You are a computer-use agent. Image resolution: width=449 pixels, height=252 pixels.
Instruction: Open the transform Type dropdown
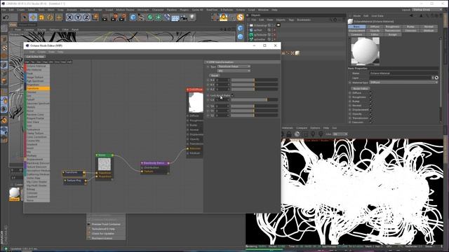(234, 66)
